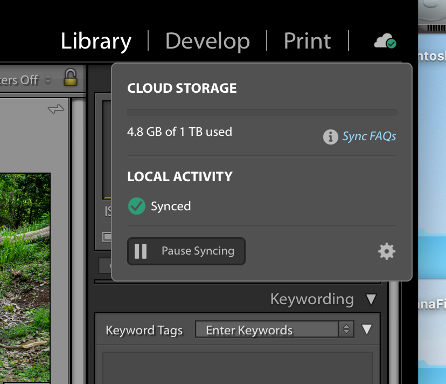446x384 pixels.
Task: Click the CLOUD STORAGE heading
Action: point(182,88)
